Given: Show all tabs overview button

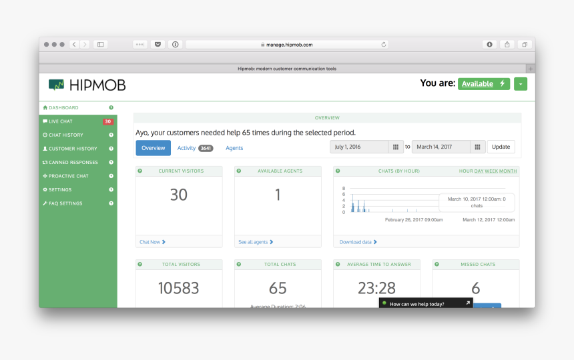Looking at the screenshot, I should (525, 44).
